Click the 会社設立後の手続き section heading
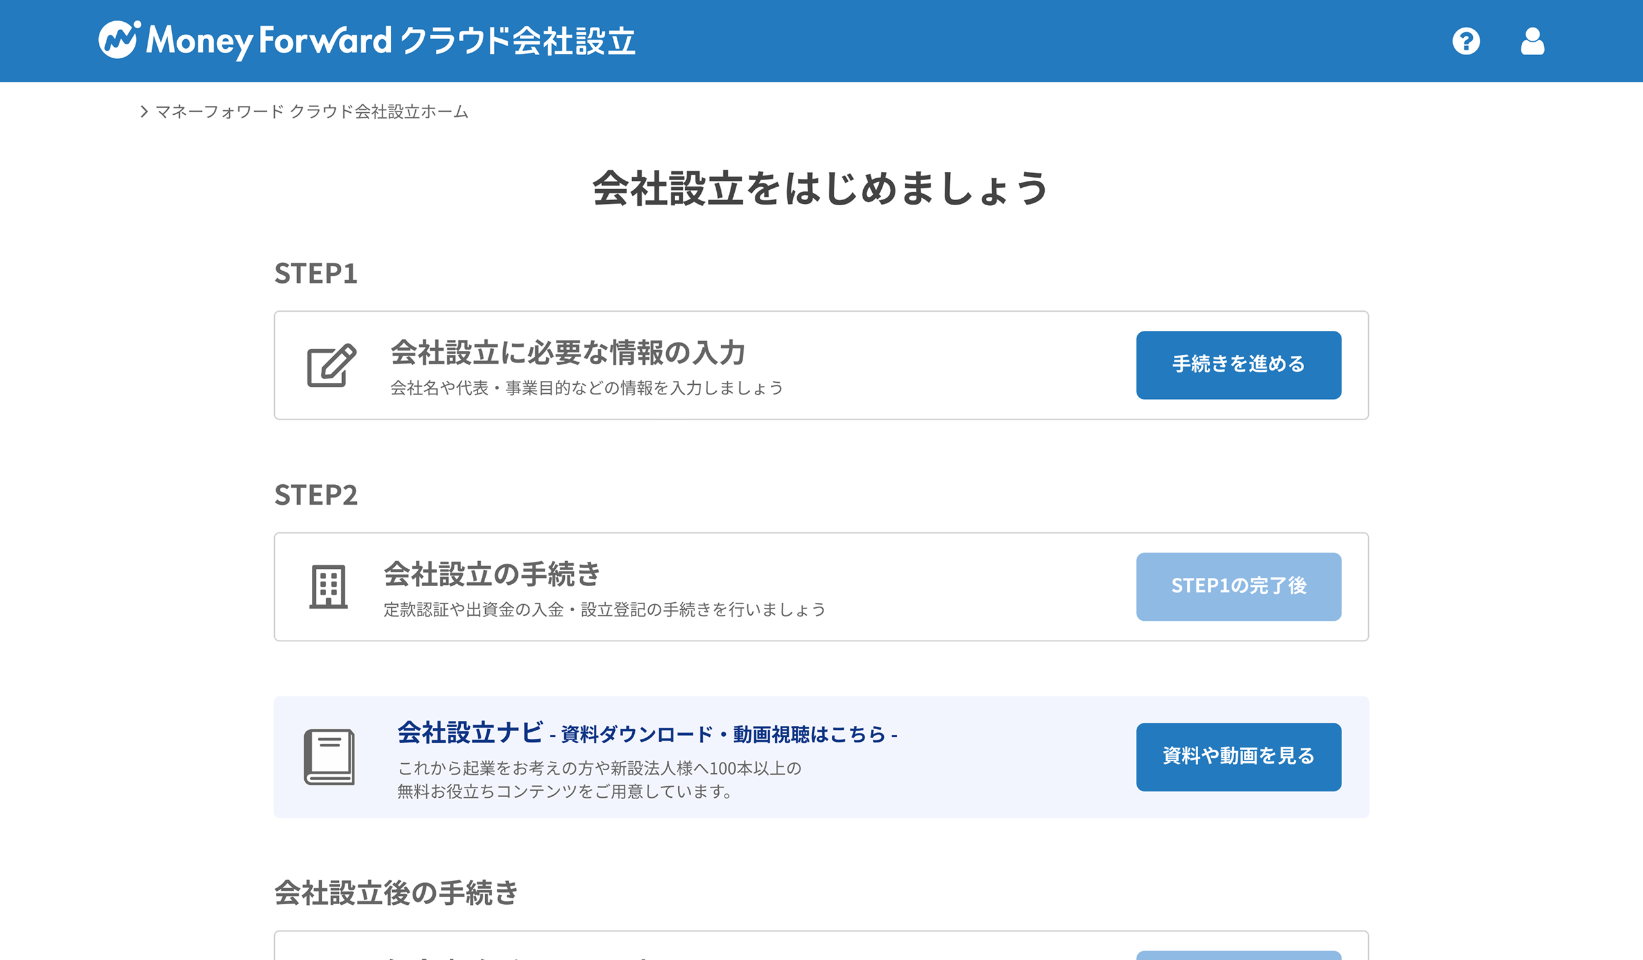 (396, 892)
